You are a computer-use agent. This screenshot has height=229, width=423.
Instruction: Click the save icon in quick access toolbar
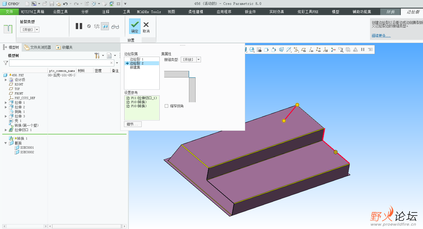click(x=52, y=4)
